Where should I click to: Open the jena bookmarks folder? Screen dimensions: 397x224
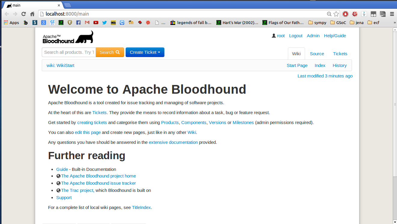[x=357, y=23]
